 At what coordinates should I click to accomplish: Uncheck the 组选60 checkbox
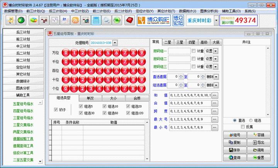[105, 113]
